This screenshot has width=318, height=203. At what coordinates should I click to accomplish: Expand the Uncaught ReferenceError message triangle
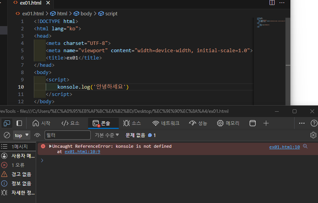click(50, 146)
